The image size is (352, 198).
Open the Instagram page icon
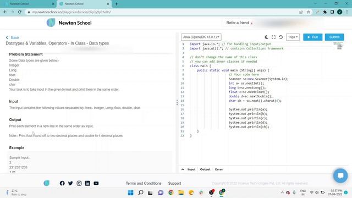(x=79, y=183)
